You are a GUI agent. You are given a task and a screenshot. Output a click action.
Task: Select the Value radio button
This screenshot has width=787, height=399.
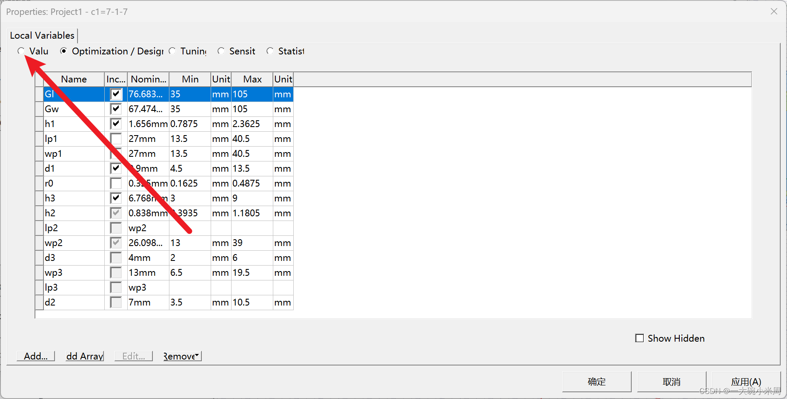point(21,51)
